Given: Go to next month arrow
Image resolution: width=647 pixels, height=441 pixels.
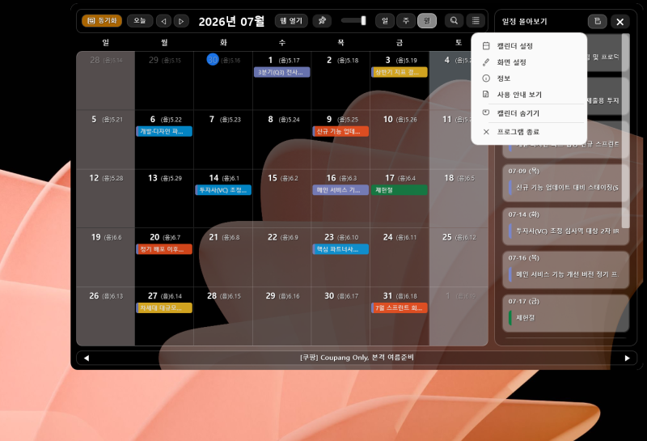Looking at the screenshot, I should click(x=181, y=21).
